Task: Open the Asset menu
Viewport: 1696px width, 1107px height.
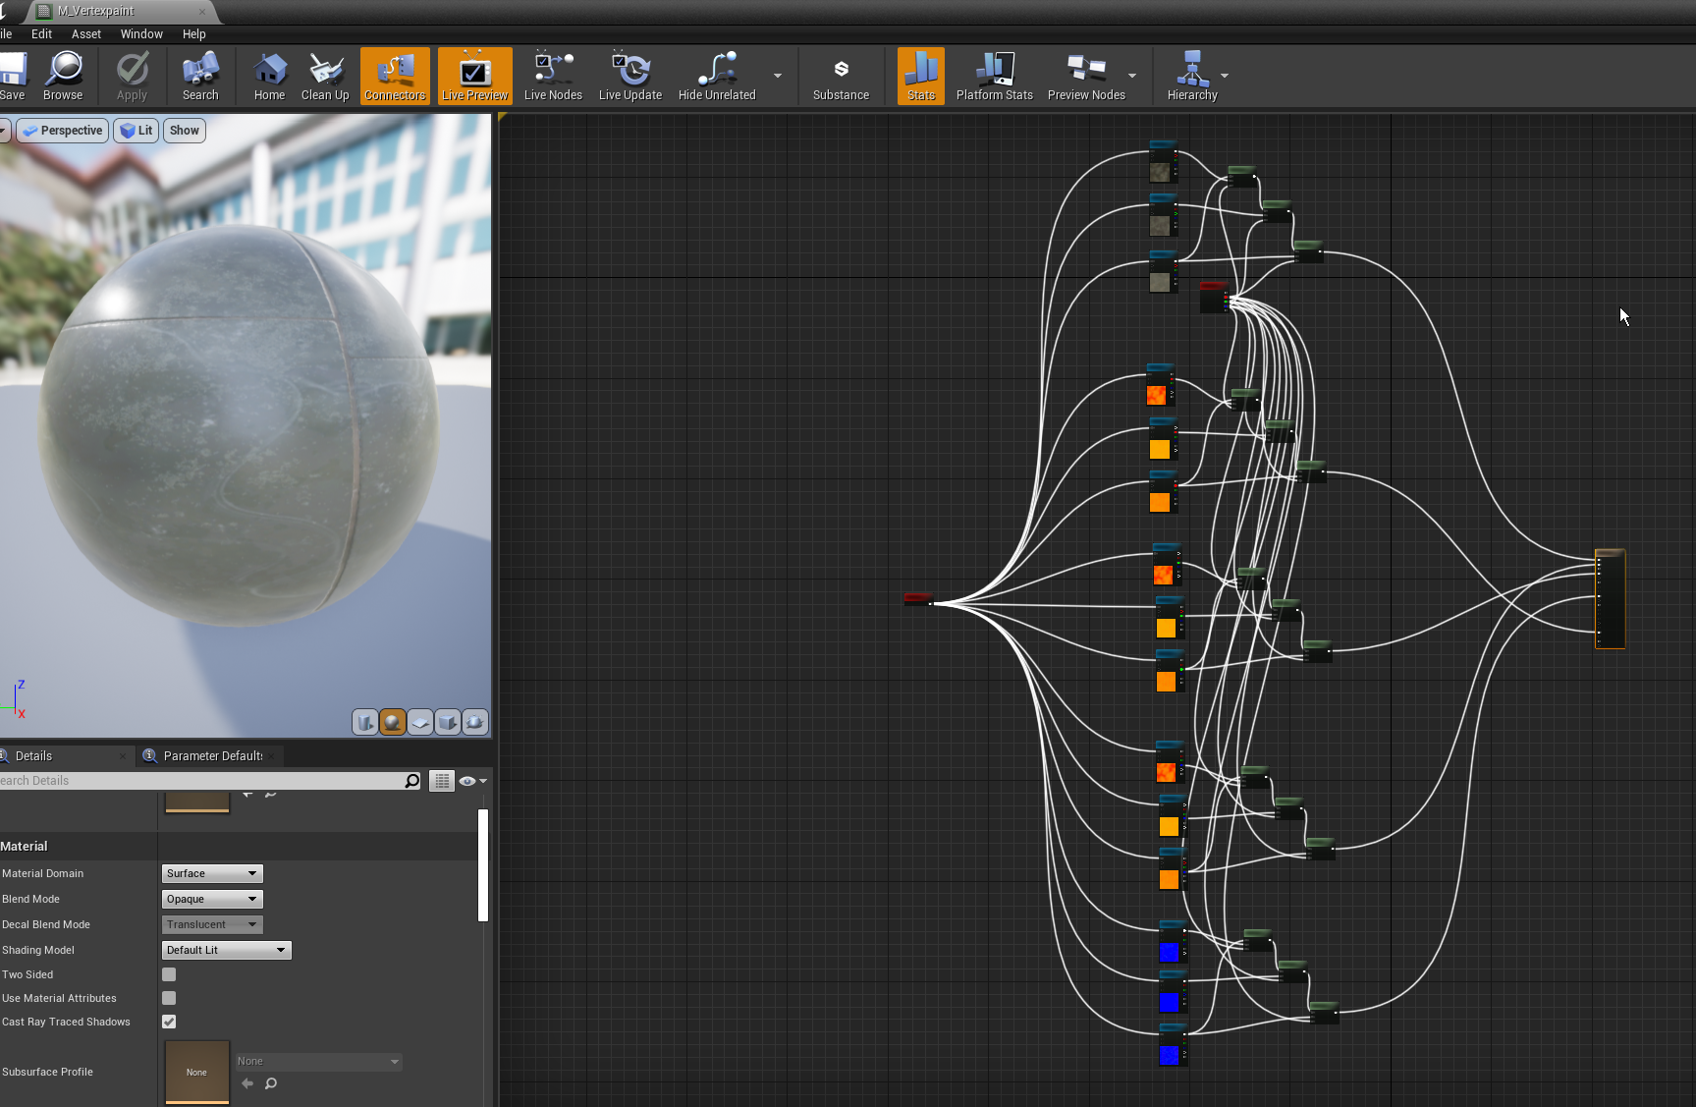Action: (x=85, y=33)
